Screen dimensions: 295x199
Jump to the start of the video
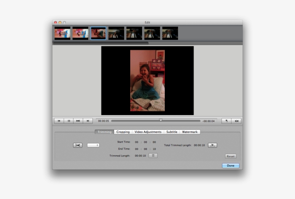(x=59, y=121)
